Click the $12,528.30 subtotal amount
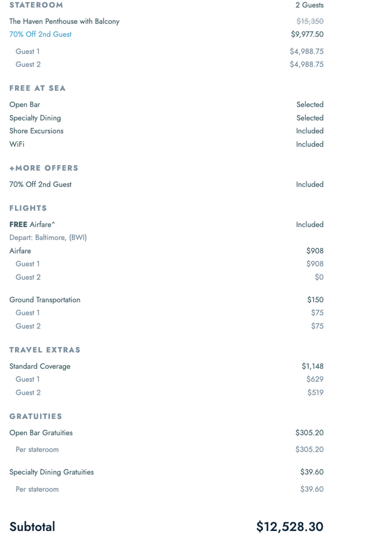 coord(290,526)
